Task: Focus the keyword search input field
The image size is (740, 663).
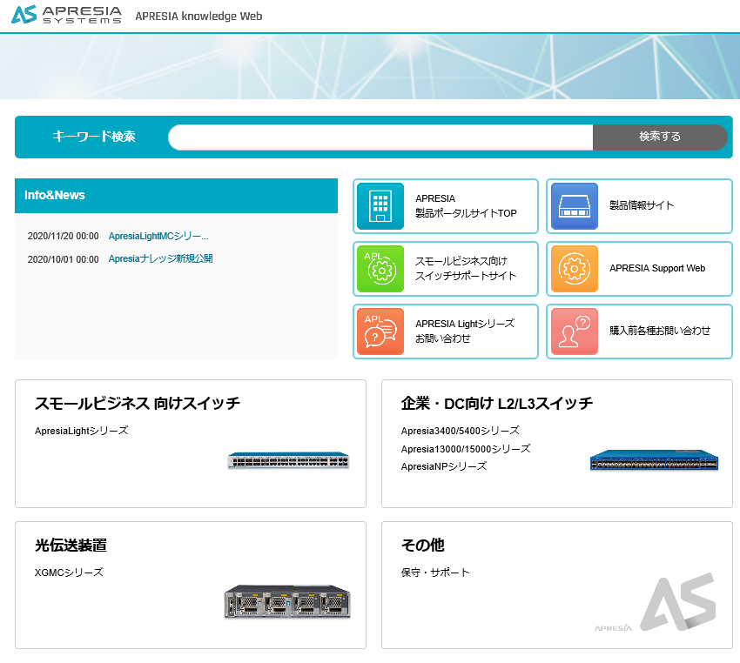Action: point(380,137)
